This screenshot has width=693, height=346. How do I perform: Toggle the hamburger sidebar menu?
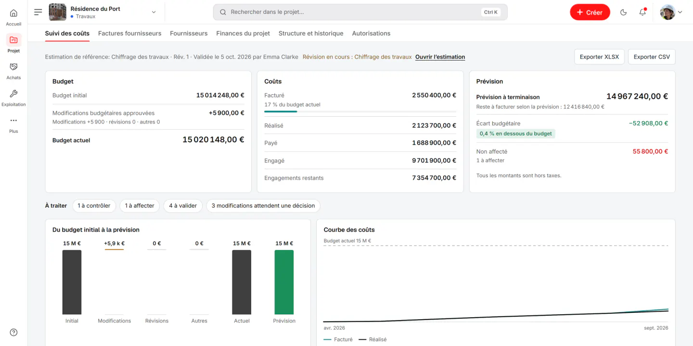(x=38, y=12)
